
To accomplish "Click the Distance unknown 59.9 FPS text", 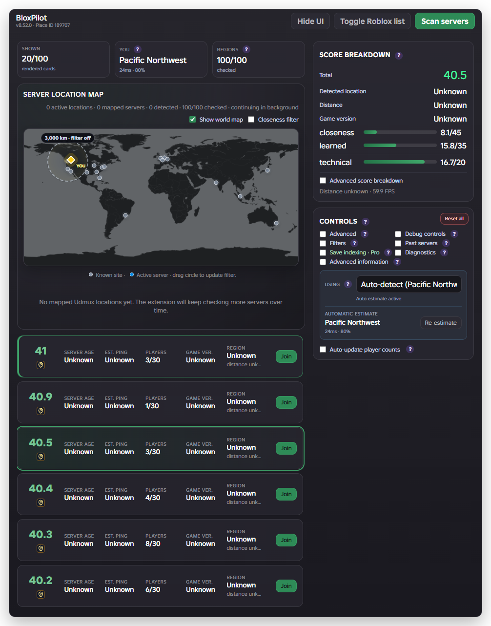I will point(357,191).
